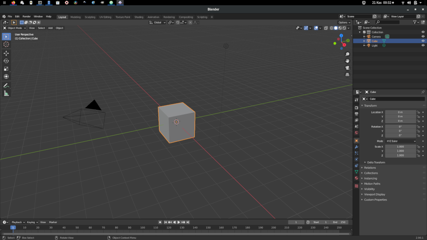The height and width of the screenshot is (240, 427).
Task: Open the Particles properties tab
Action: point(356,153)
